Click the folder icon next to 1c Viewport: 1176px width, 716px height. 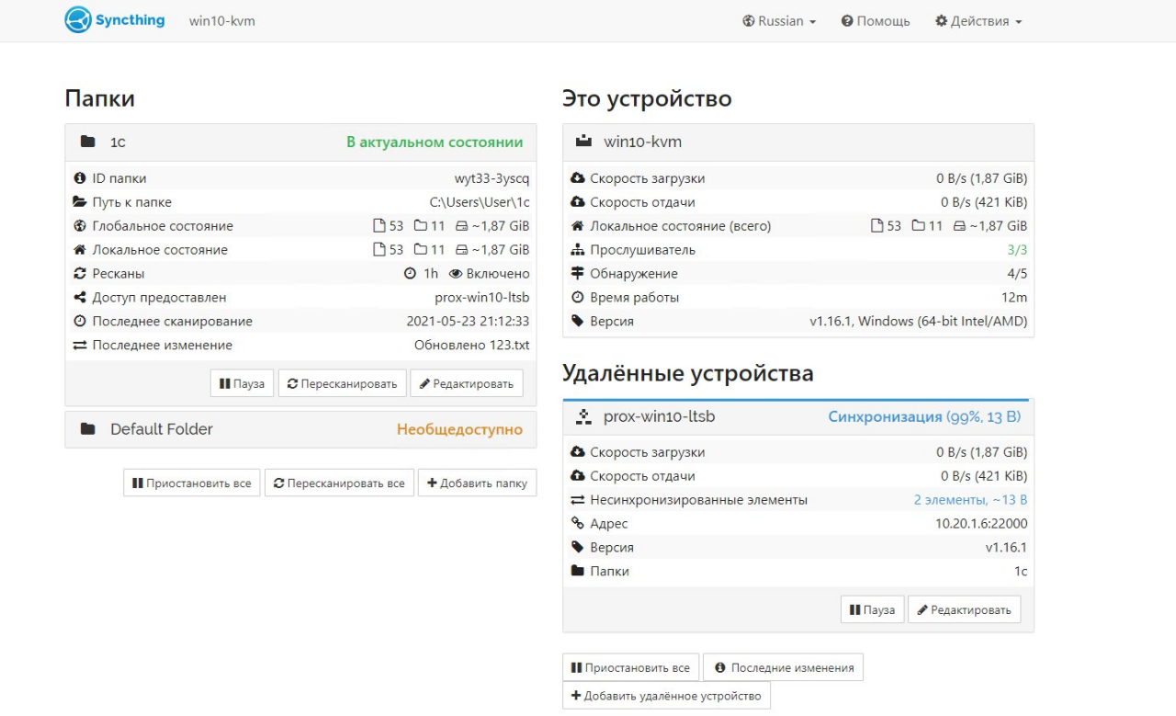point(88,142)
